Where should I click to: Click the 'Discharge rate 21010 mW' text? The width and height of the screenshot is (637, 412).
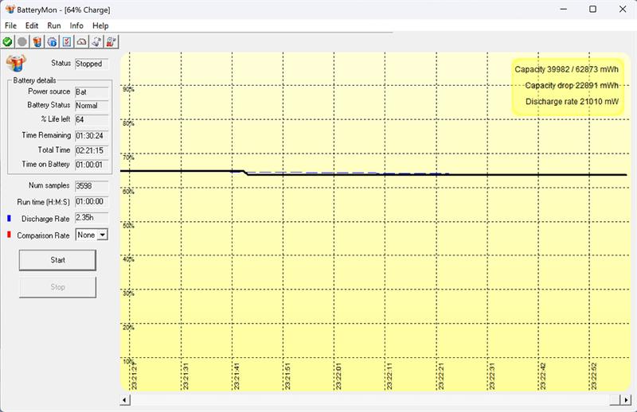point(572,102)
